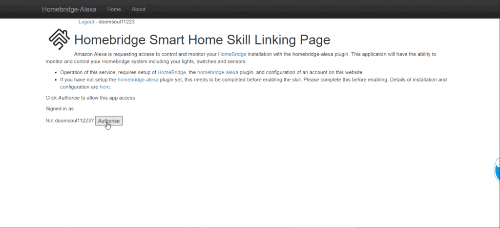Click the 'Click Authorise to allow this app access' text
The width and height of the screenshot is (500, 228).
click(x=90, y=98)
